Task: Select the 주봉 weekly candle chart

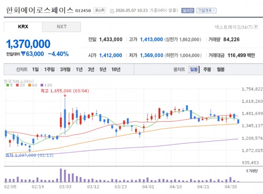Action: 207,69
